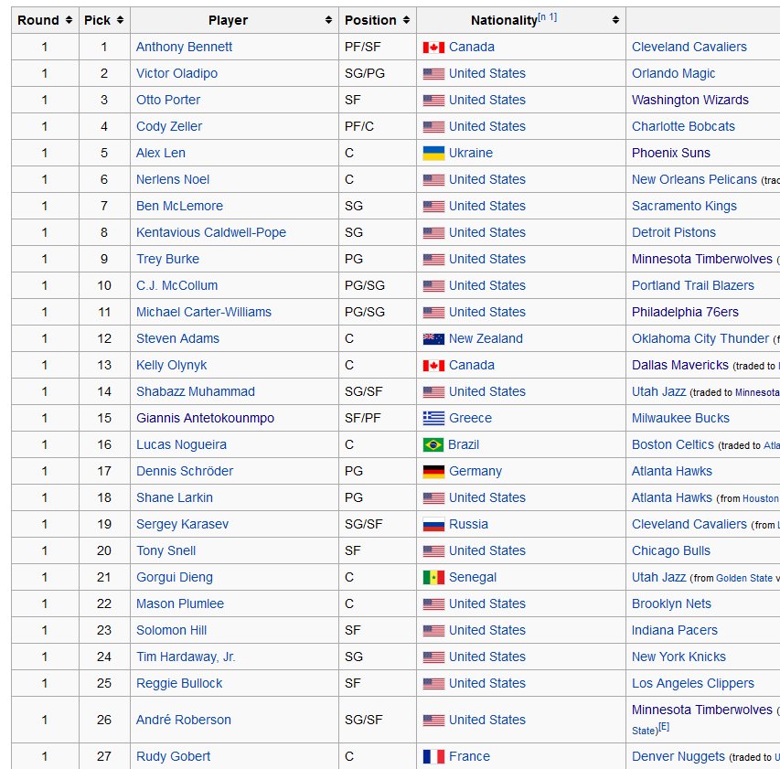Open Steven Adams player link
This screenshot has width=780, height=769.
point(177,338)
